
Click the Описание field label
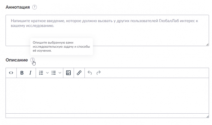[17, 60]
